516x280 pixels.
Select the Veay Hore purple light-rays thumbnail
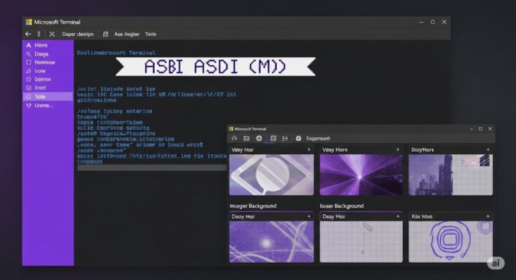pyautogui.click(x=361, y=175)
